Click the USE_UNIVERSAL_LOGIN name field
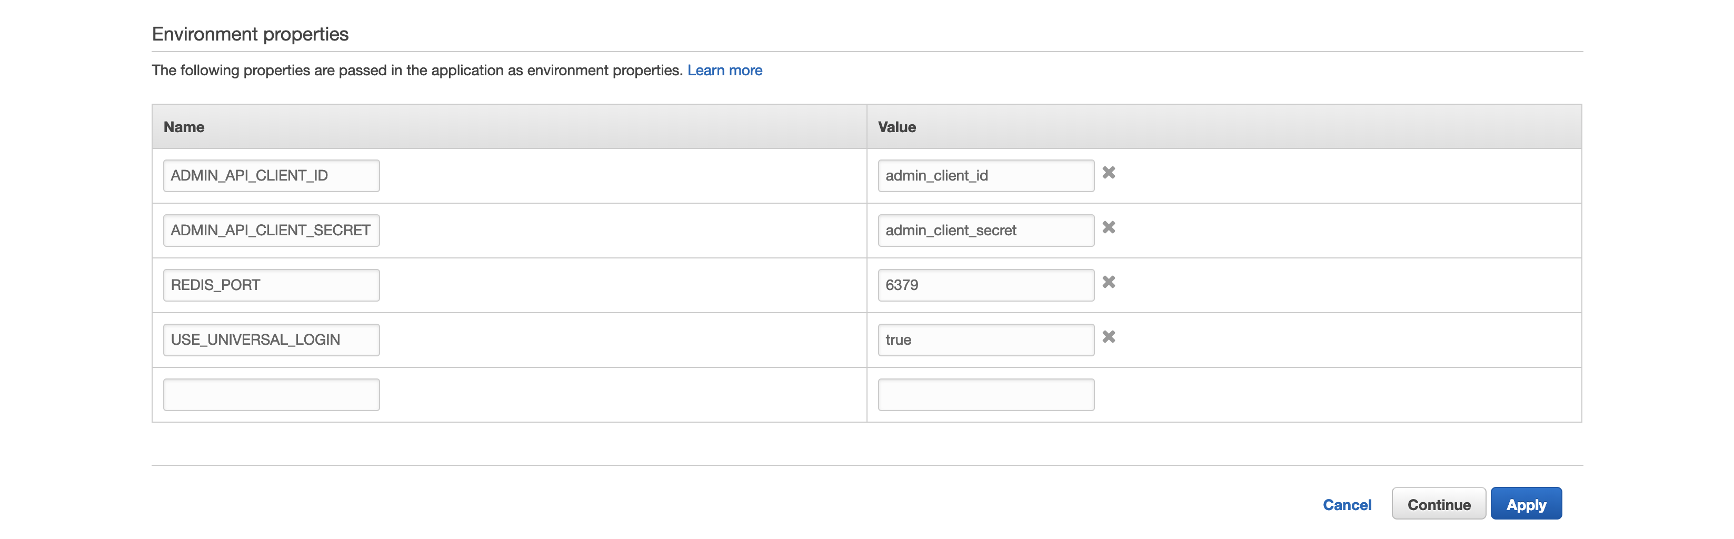This screenshot has height=539, width=1734. coord(271,340)
